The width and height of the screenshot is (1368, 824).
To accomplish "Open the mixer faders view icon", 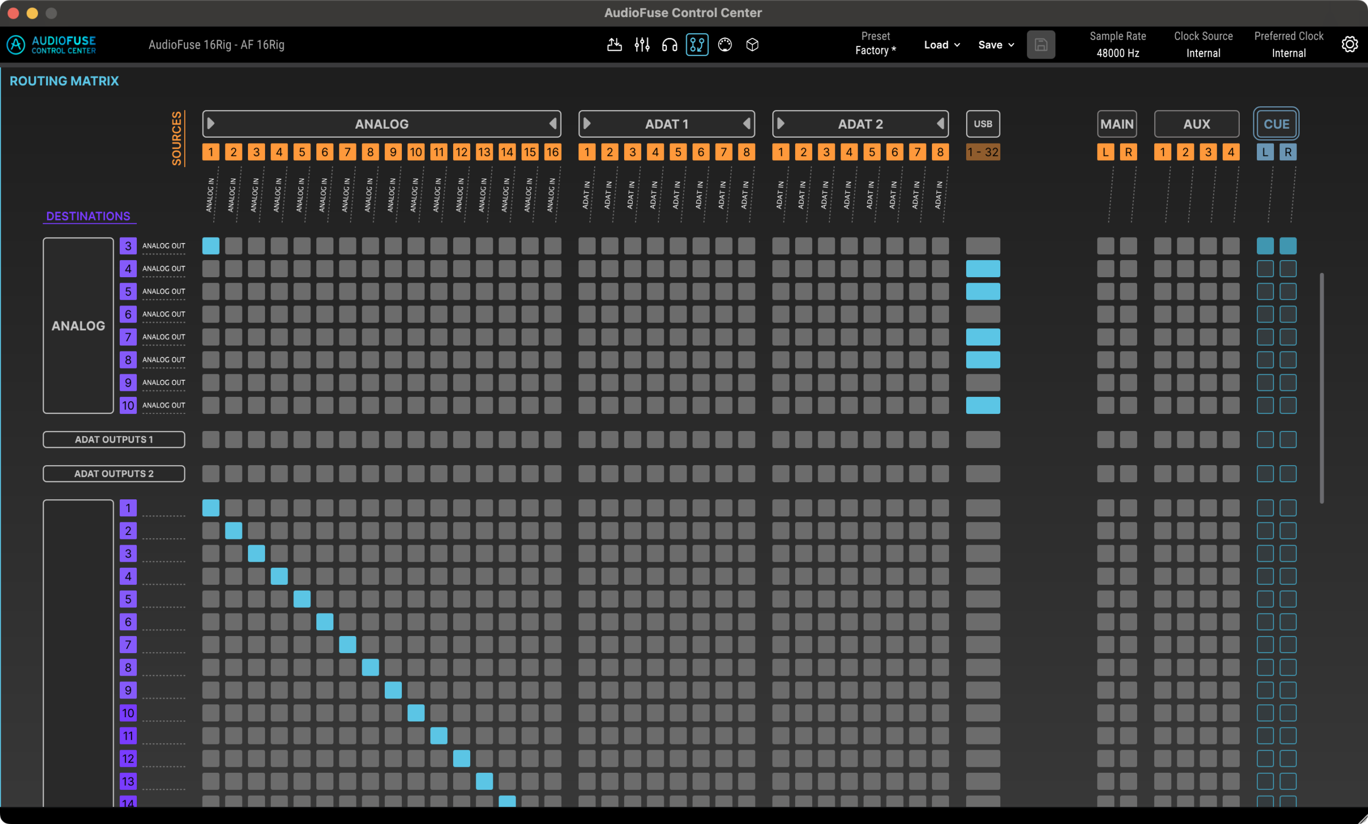I will click(x=642, y=45).
